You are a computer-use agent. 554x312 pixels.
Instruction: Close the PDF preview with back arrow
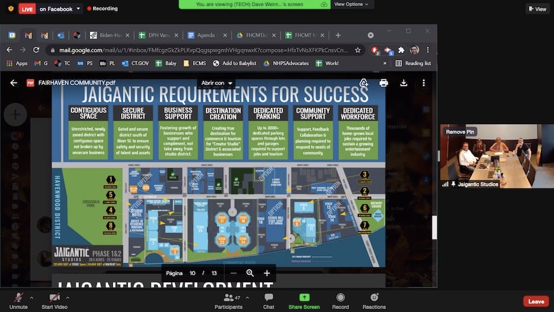(14, 83)
